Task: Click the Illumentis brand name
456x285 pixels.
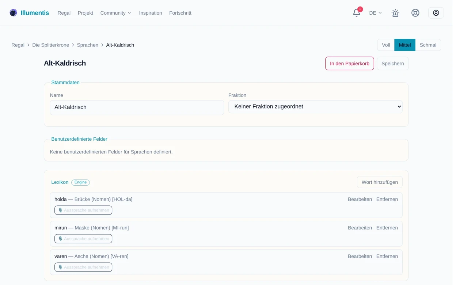Action: pyautogui.click(x=35, y=13)
